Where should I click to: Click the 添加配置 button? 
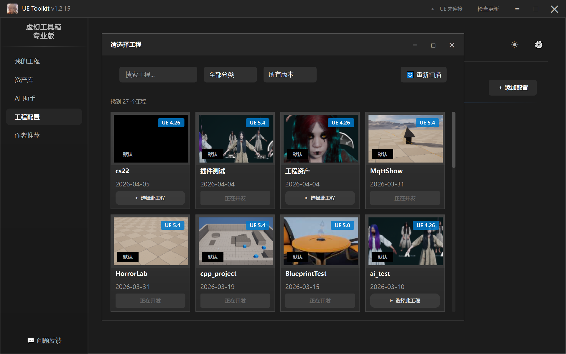click(x=513, y=88)
